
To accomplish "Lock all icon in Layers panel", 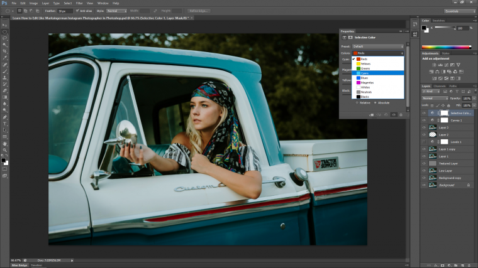I will point(448,105).
